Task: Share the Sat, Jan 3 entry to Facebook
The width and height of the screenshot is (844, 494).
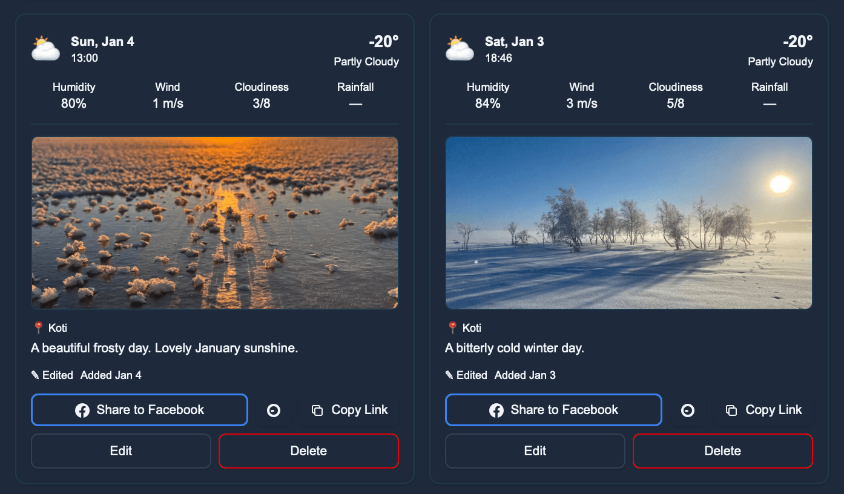Action: [553, 410]
